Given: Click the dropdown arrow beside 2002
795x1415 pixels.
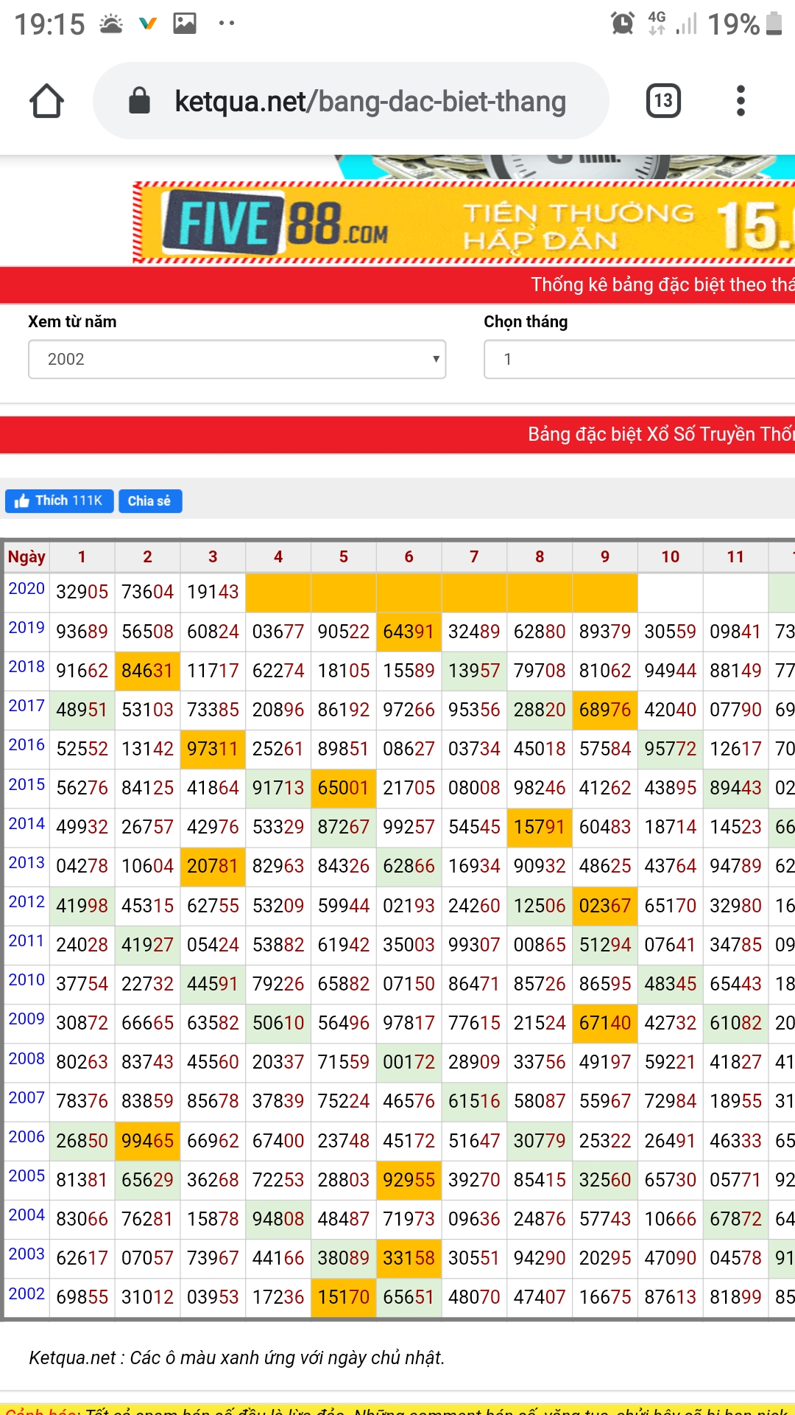Looking at the screenshot, I should click(x=436, y=359).
